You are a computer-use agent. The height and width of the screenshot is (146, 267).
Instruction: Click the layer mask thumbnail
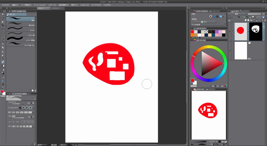pyautogui.click(x=256, y=31)
